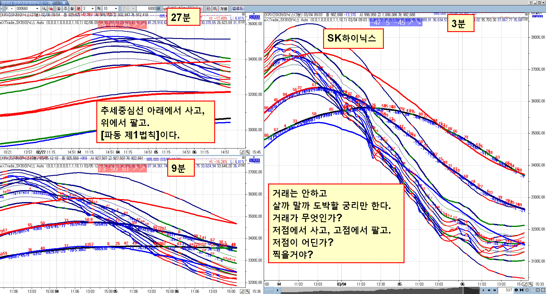Click the link arrows icon on the tab
The width and height of the screenshot is (546, 294).
[57, 3]
